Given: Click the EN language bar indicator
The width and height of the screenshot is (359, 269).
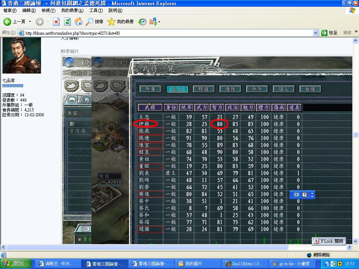Looking at the screenshot, I should tap(297, 195).
